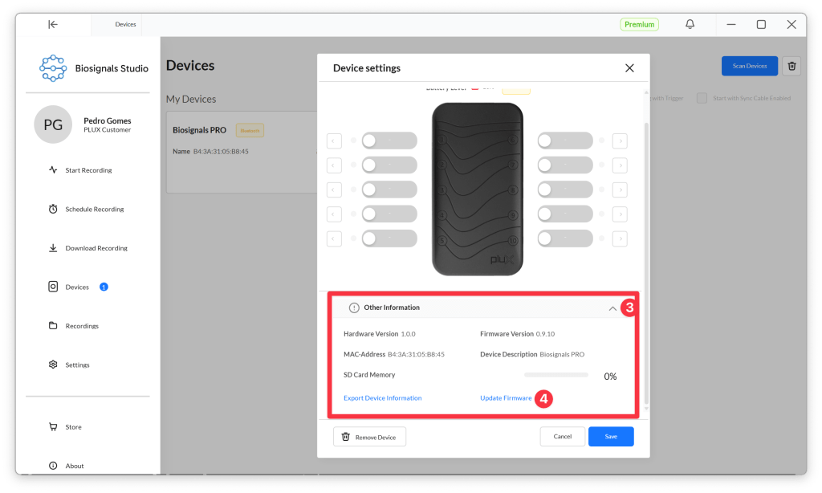This screenshot has width=822, height=493.
Task: Click the left arrow for channel 2
Action: click(x=334, y=165)
